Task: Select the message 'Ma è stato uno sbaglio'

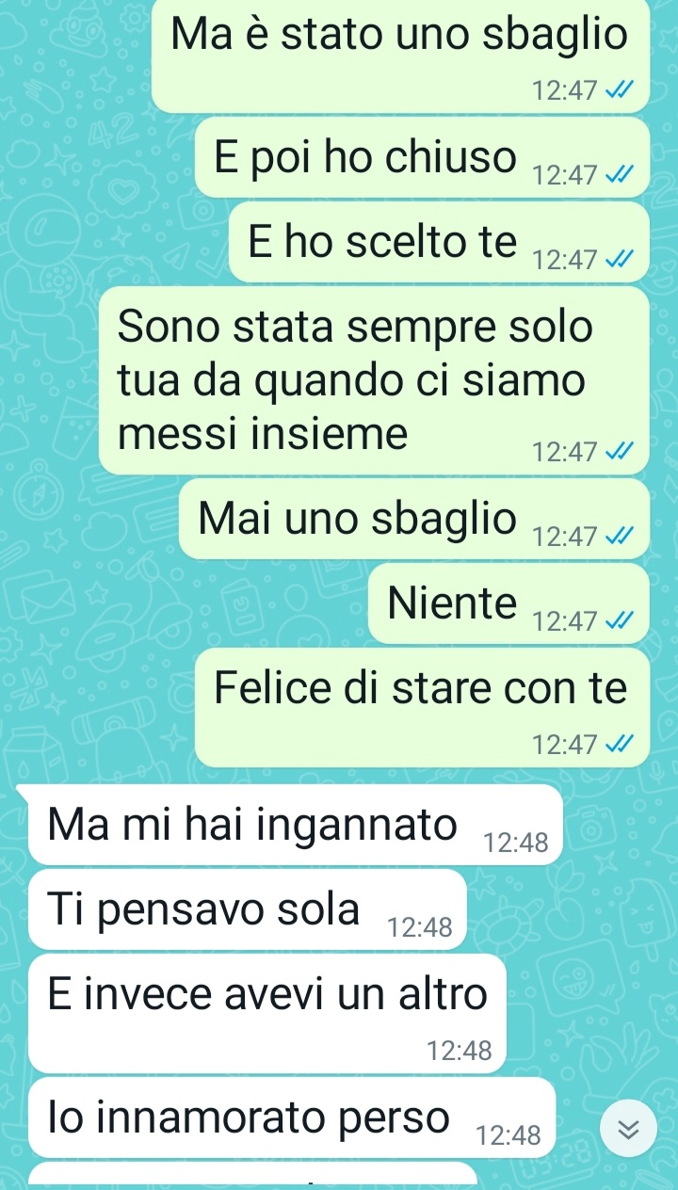Action: (x=400, y=56)
